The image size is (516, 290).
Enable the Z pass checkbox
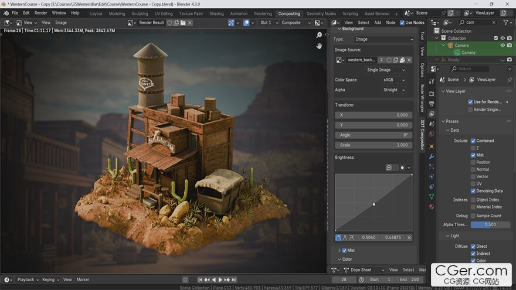point(473,148)
